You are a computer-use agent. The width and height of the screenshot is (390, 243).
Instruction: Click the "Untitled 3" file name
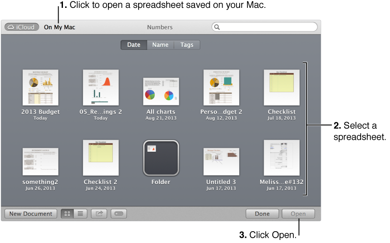click(x=221, y=182)
